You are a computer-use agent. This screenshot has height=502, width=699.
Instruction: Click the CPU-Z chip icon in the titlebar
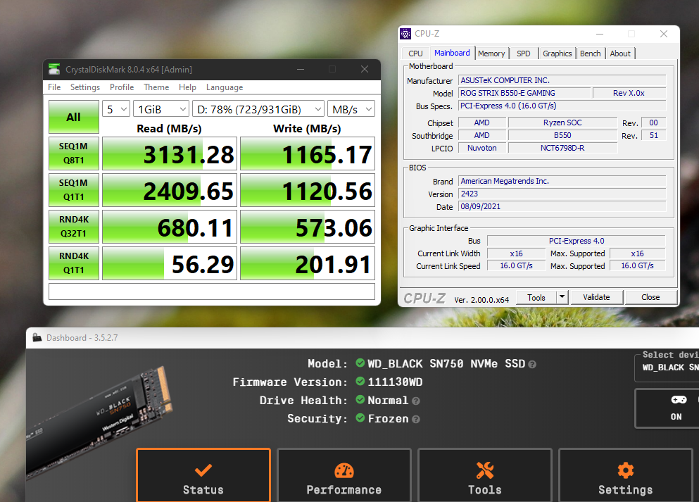[405, 33]
